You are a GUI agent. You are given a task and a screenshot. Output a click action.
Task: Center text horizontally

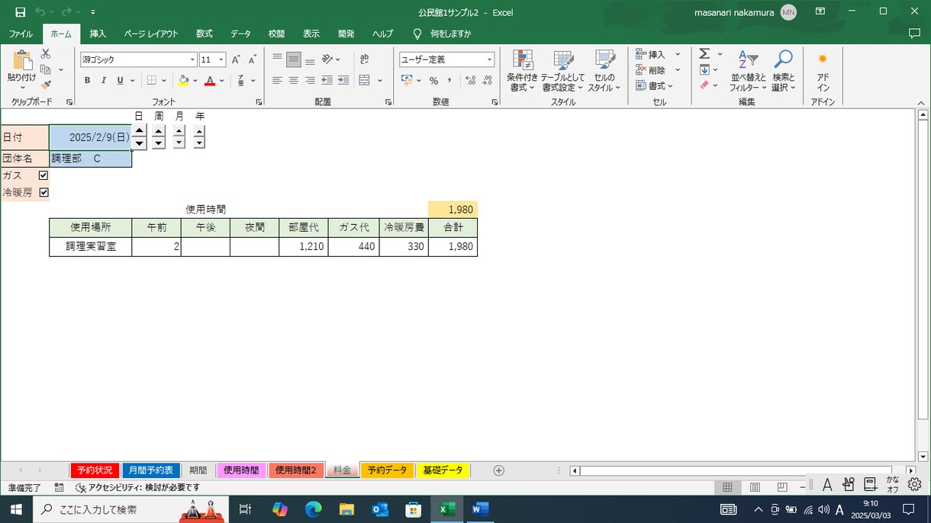pos(294,80)
